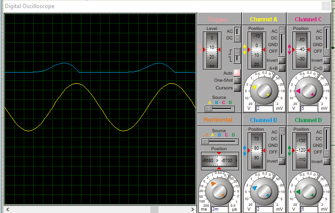This screenshot has width=335, height=213.
Task: Click the AC label in Channel D
Action: point(319,132)
